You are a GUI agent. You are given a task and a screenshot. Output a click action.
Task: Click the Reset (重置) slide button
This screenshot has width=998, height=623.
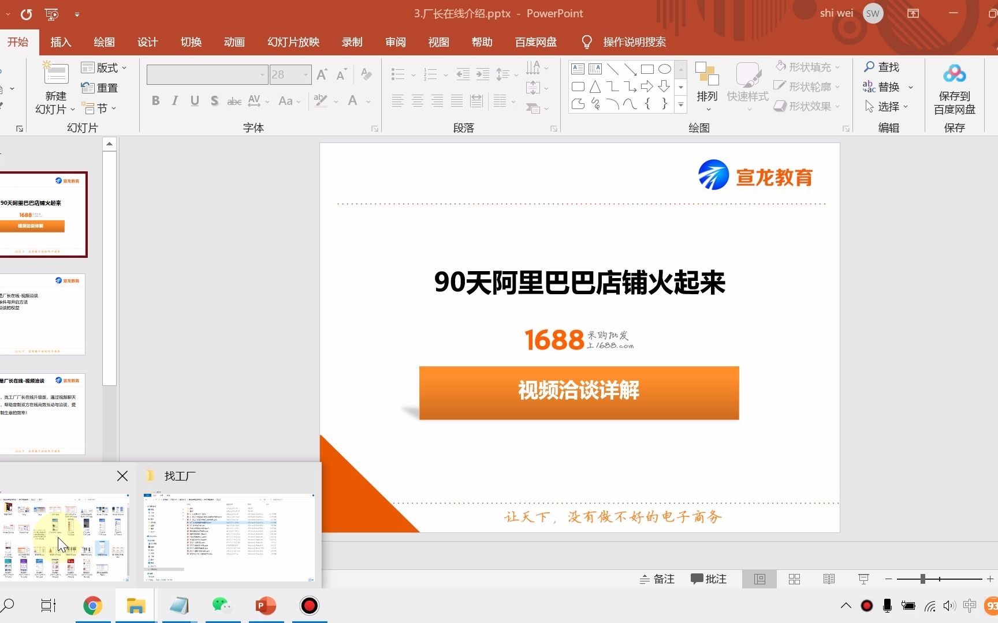coord(99,88)
